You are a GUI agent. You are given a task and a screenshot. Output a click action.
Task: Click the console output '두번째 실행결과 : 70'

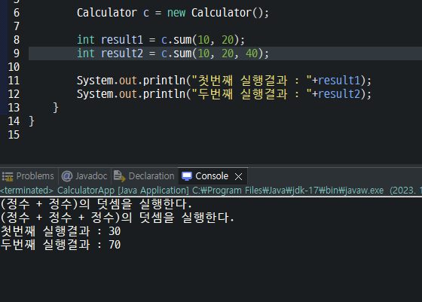pos(61,245)
